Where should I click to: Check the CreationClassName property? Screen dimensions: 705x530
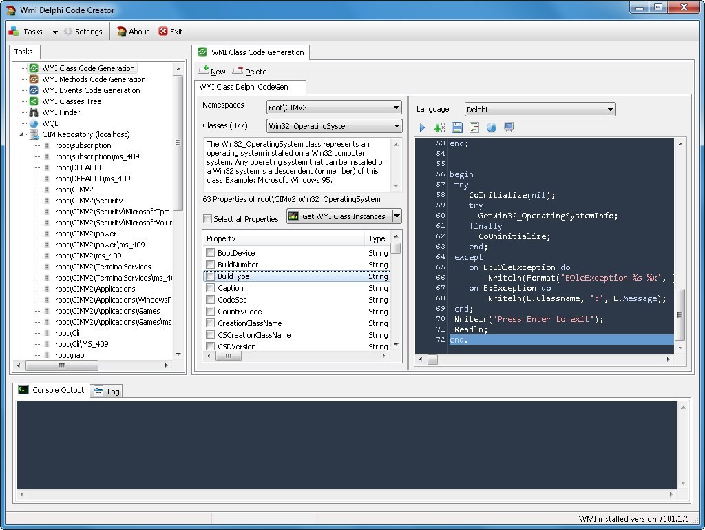(x=210, y=323)
